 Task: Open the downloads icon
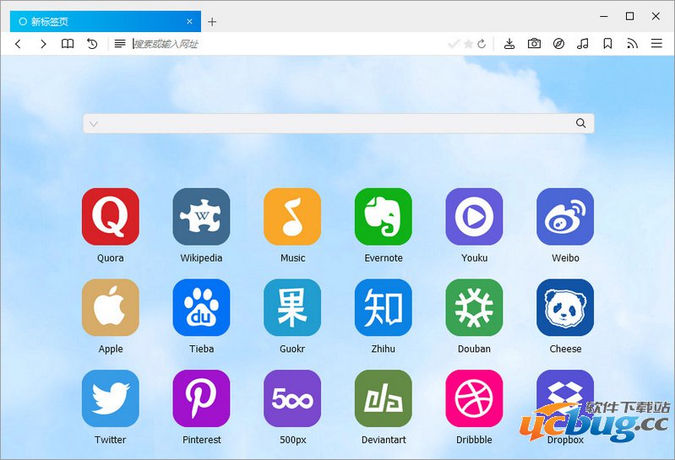tap(509, 43)
